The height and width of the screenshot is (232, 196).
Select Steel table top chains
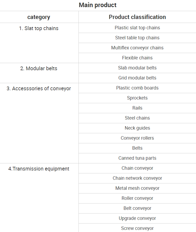[137, 38]
